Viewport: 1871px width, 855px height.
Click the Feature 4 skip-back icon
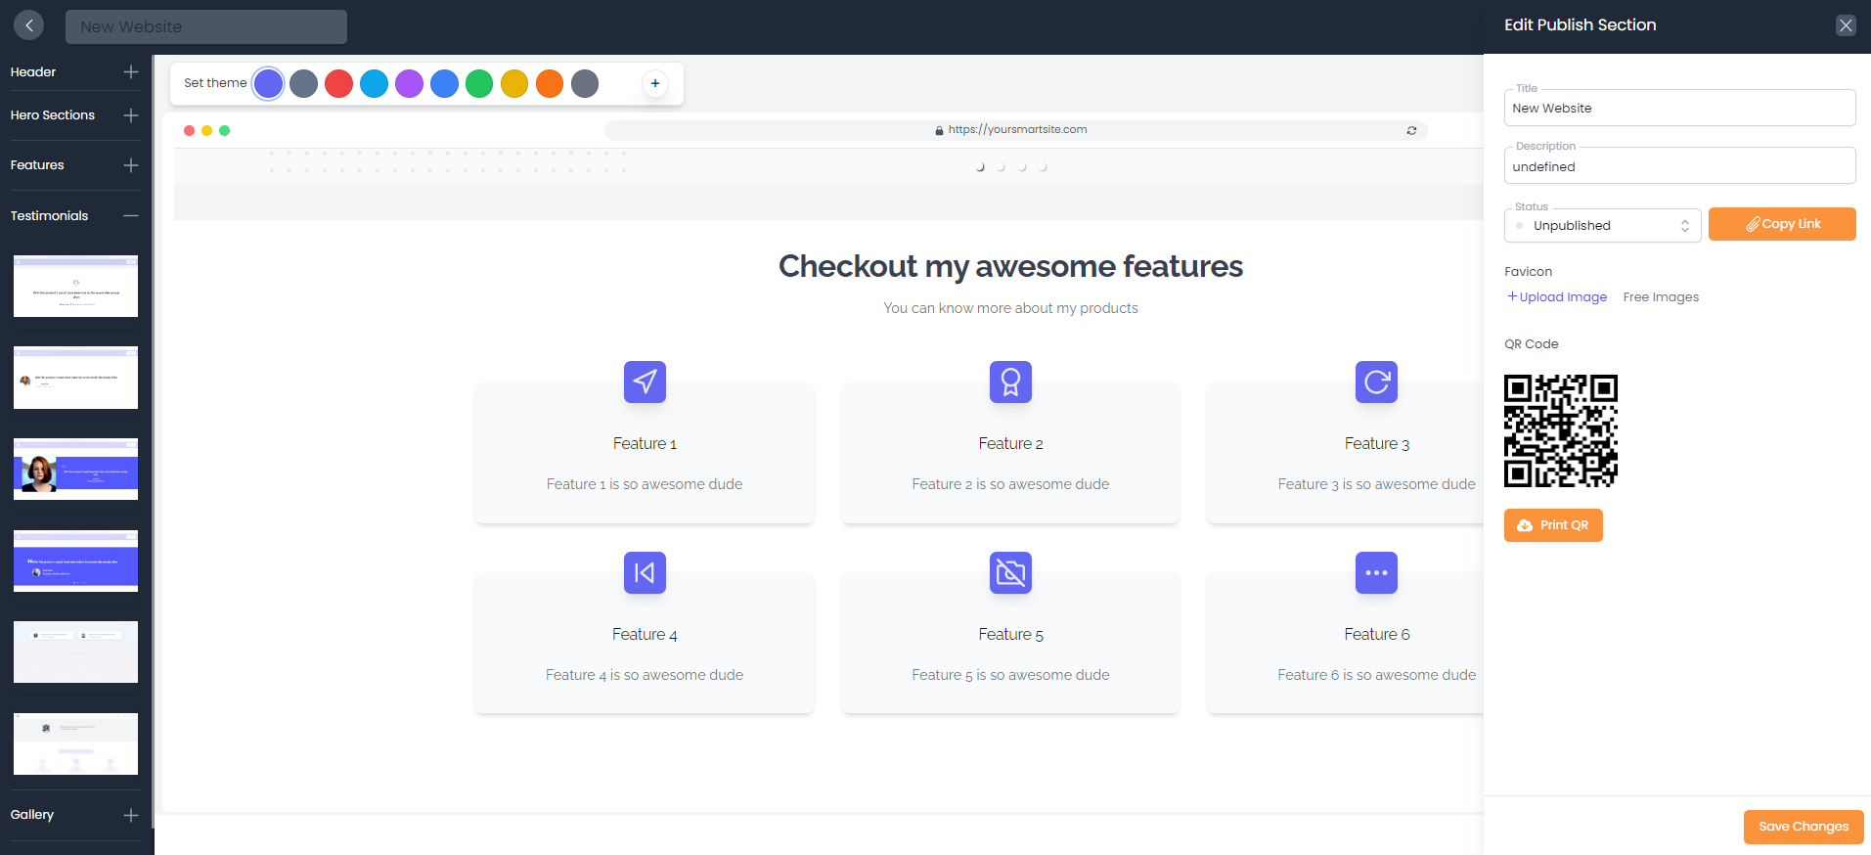tap(645, 572)
